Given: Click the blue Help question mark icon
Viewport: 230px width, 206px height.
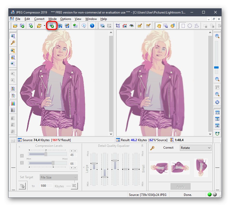Looking at the screenshot, I should point(92,26).
